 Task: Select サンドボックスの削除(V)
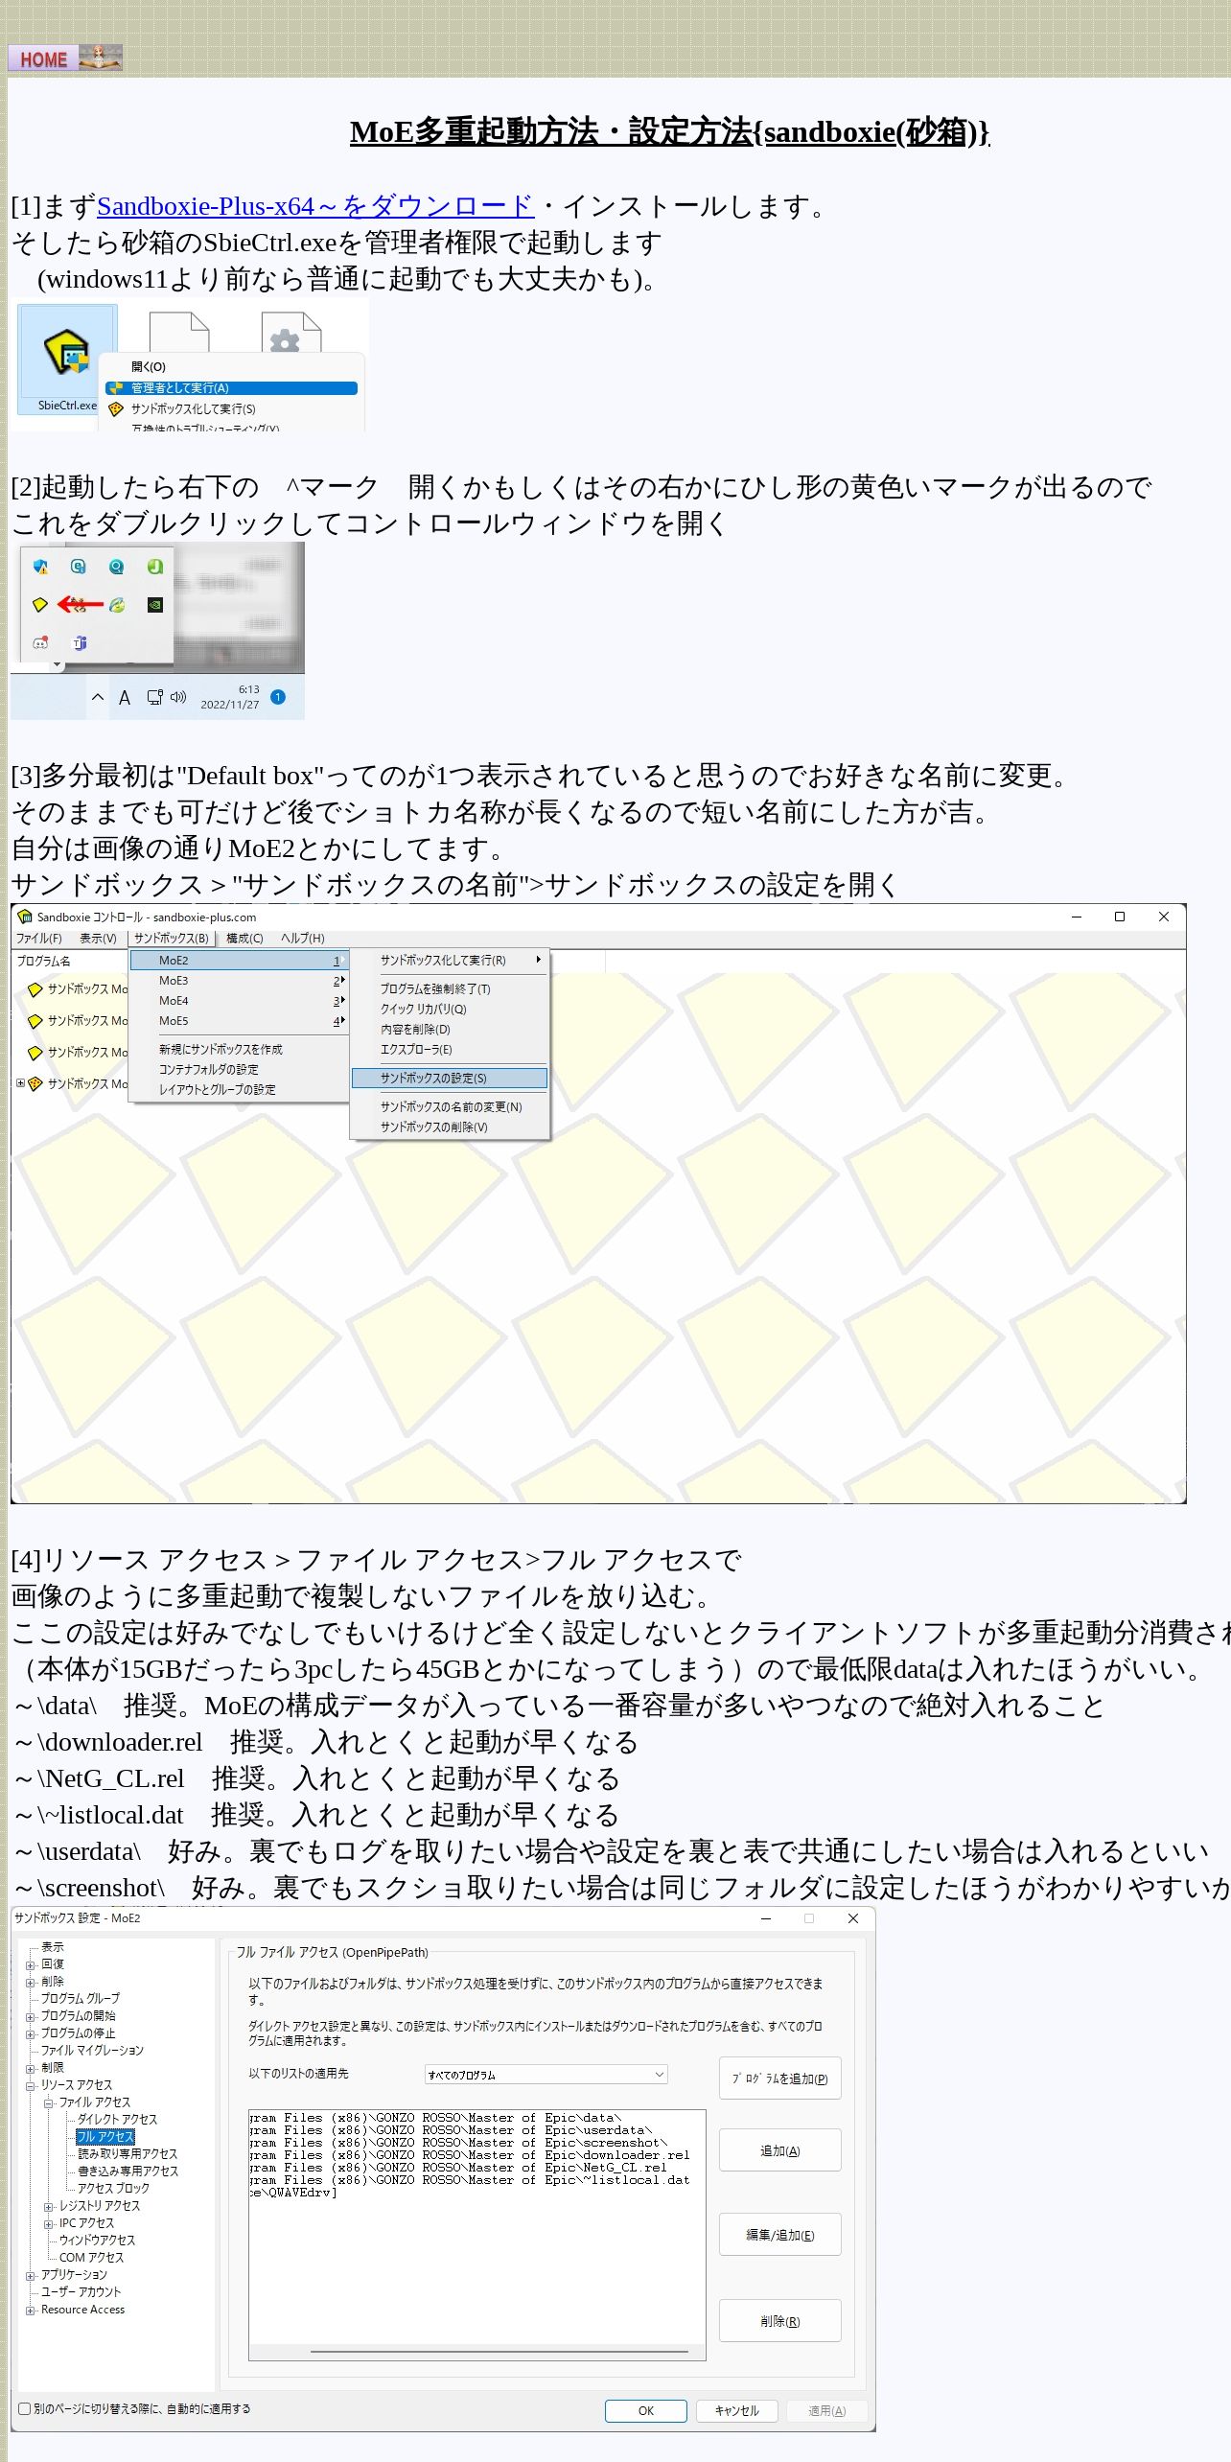(433, 1127)
